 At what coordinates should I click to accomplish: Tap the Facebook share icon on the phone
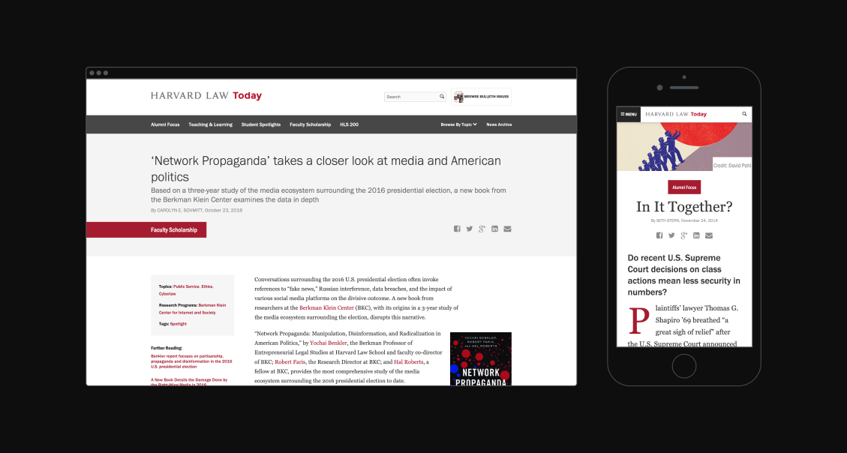659,235
